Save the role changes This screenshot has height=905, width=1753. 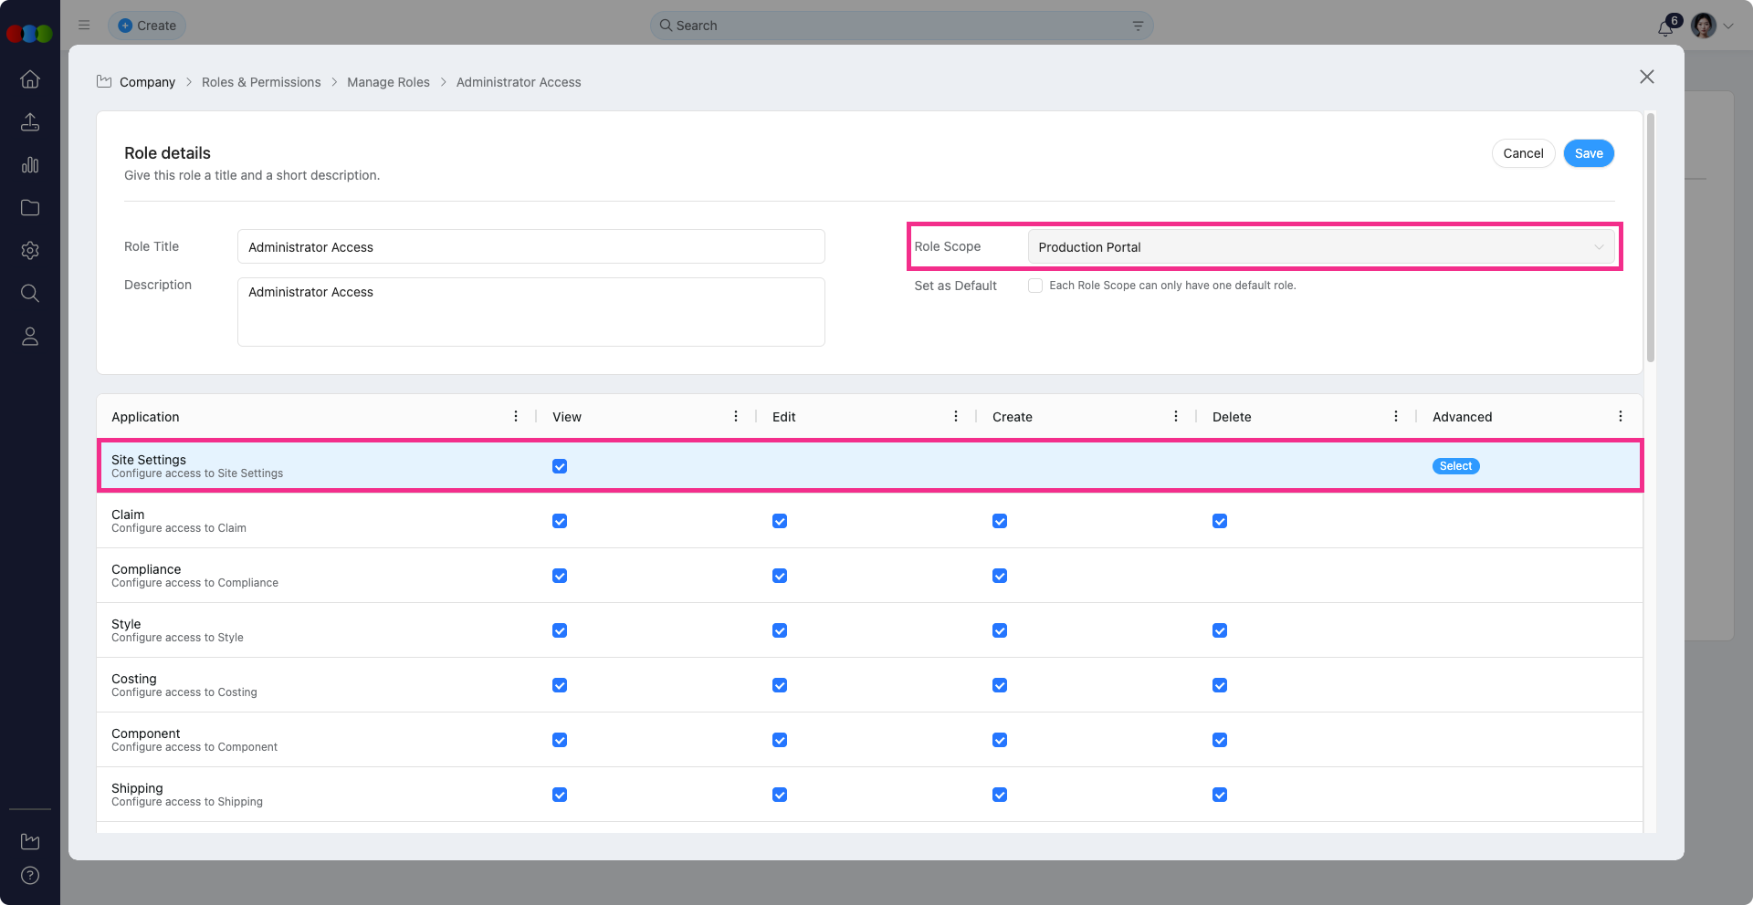tap(1589, 153)
